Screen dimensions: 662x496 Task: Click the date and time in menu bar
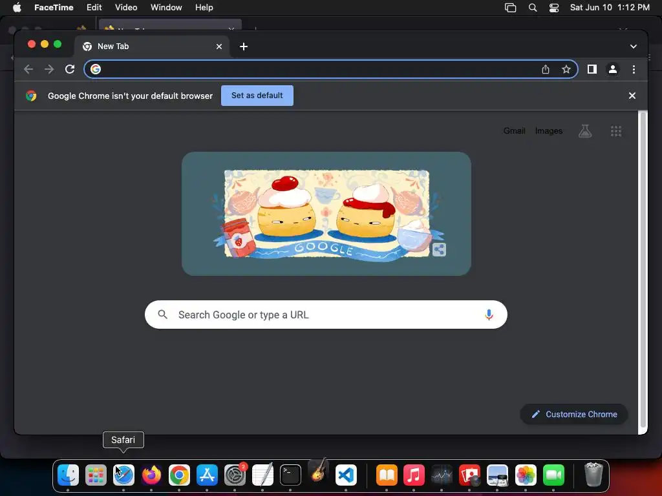point(610,8)
